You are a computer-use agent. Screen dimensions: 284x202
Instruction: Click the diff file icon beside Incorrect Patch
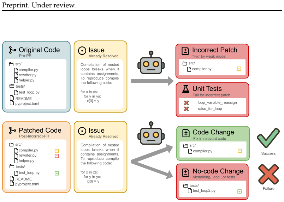pyautogui.click(x=185, y=51)
